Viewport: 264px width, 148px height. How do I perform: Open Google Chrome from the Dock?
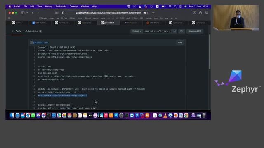coord(186,116)
